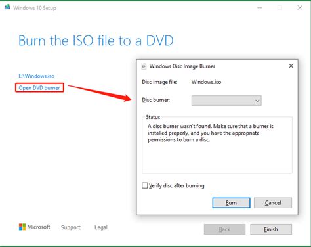Viewport: 311px width, 247px height.
Task: Click the Burn button
Action: [x=231, y=203]
